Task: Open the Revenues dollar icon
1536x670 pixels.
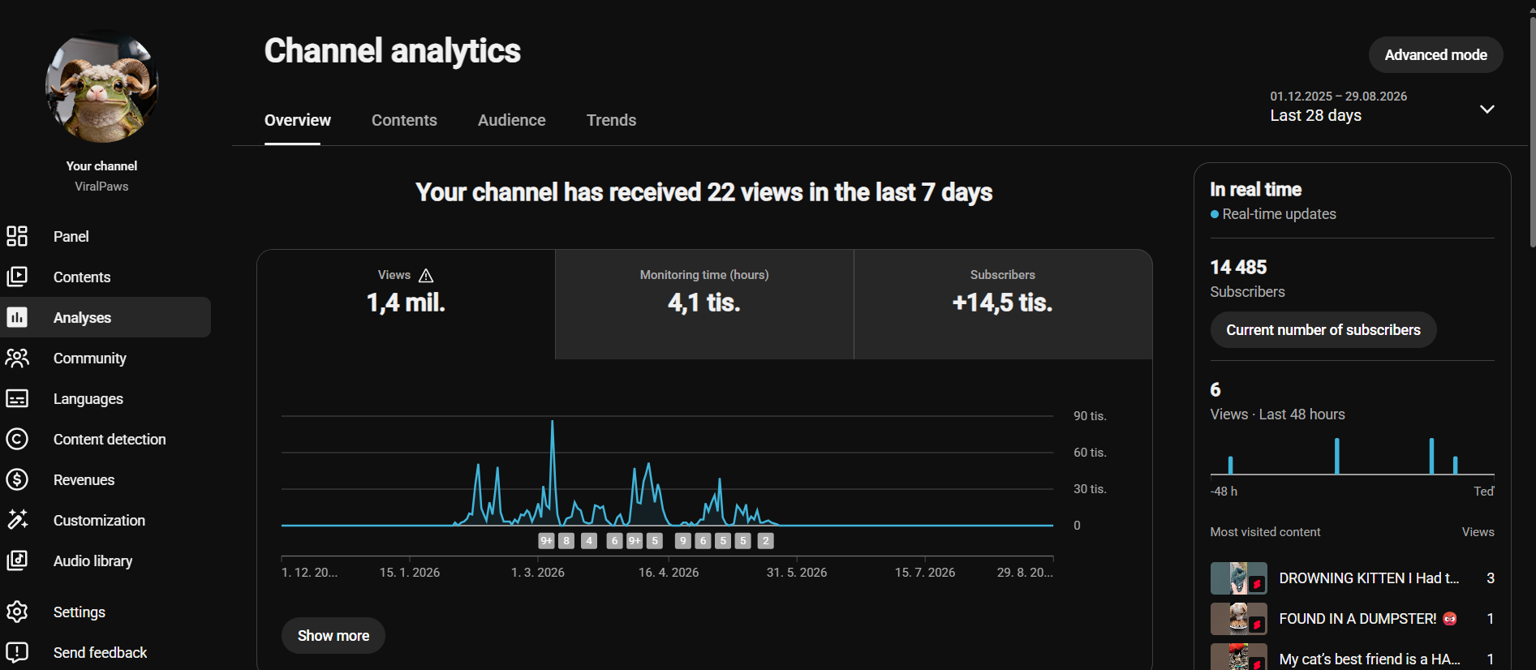Action: click(x=17, y=479)
